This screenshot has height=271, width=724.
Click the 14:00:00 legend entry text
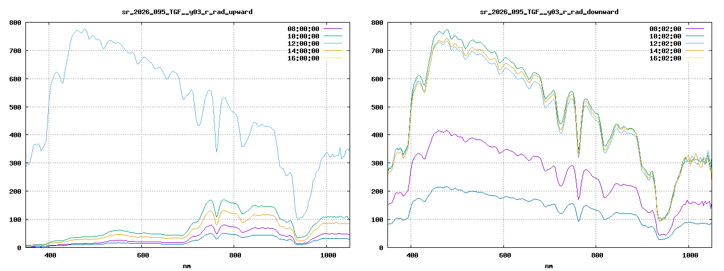[303, 51]
